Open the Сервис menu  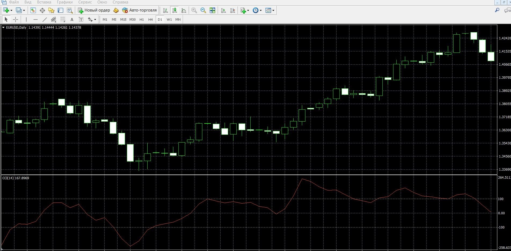tap(85, 2)
